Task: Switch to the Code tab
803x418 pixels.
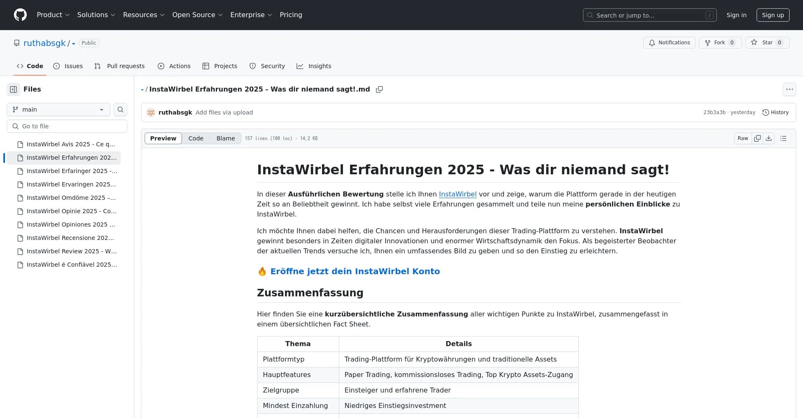Action: 30,66
